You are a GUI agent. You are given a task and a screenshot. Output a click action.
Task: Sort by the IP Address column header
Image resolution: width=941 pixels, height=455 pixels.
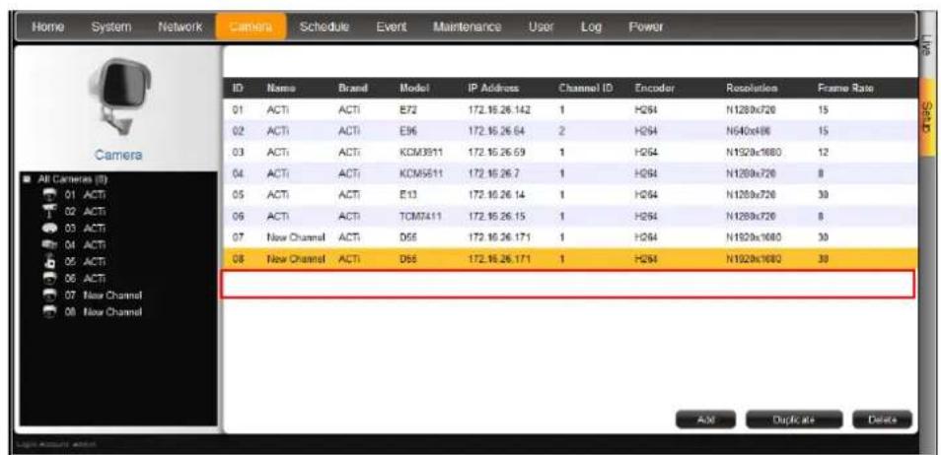[493, 88]
